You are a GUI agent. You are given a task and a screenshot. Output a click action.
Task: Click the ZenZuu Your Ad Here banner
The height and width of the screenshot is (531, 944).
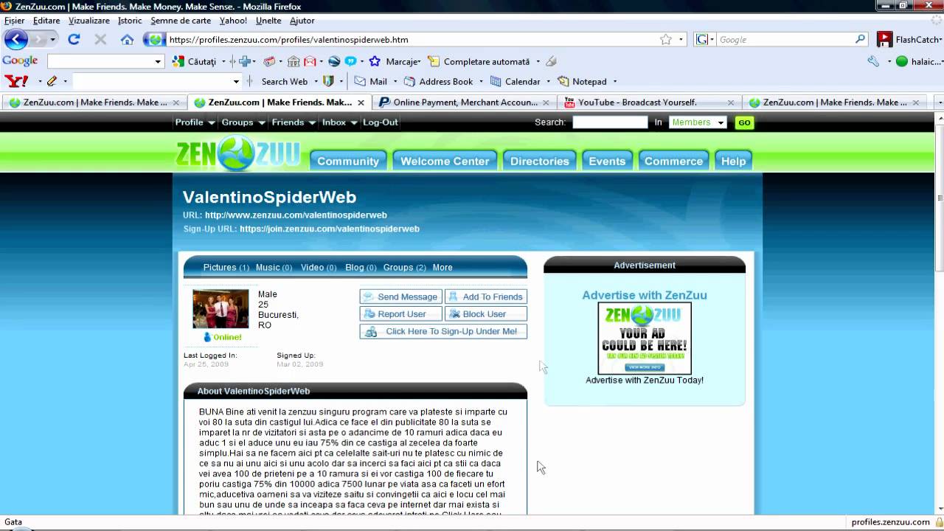645,338
